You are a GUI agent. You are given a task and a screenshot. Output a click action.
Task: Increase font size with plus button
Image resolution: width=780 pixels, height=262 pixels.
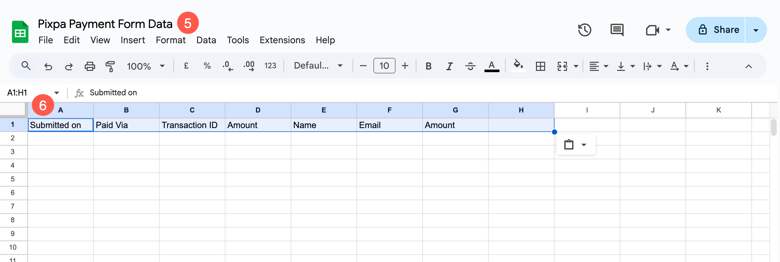(405, 66)
